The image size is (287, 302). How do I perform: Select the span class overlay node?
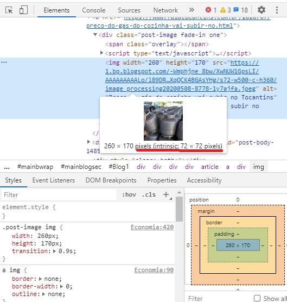coord(157,44)
